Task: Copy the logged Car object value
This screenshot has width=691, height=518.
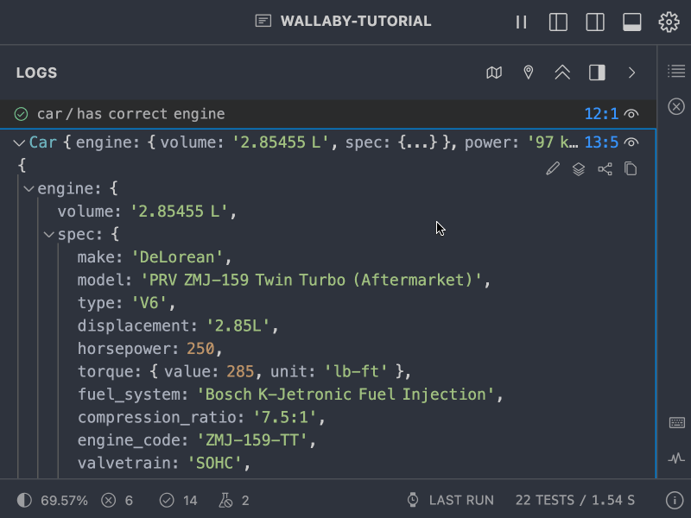Action: point(631,168)
